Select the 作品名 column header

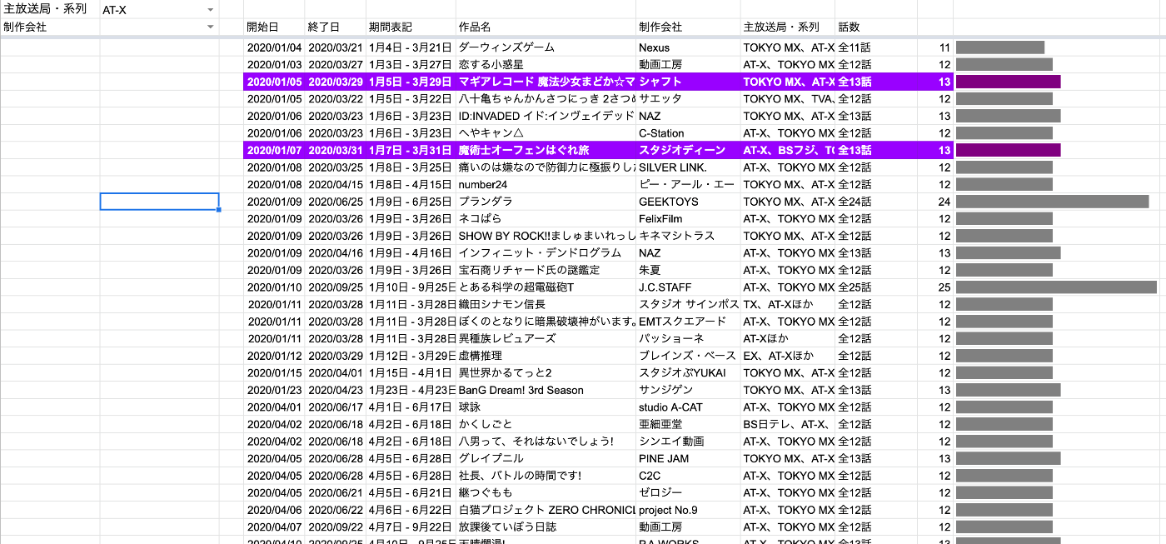(x=546, y=27)
